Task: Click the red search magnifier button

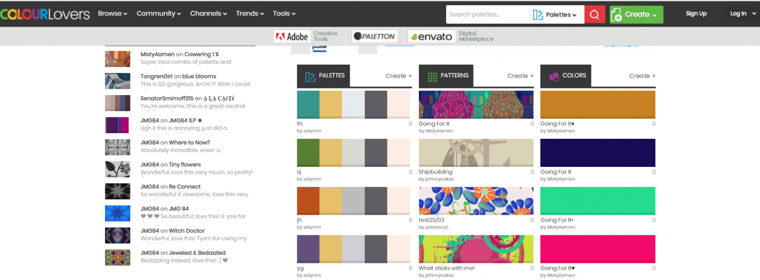Action: [594, 15]
